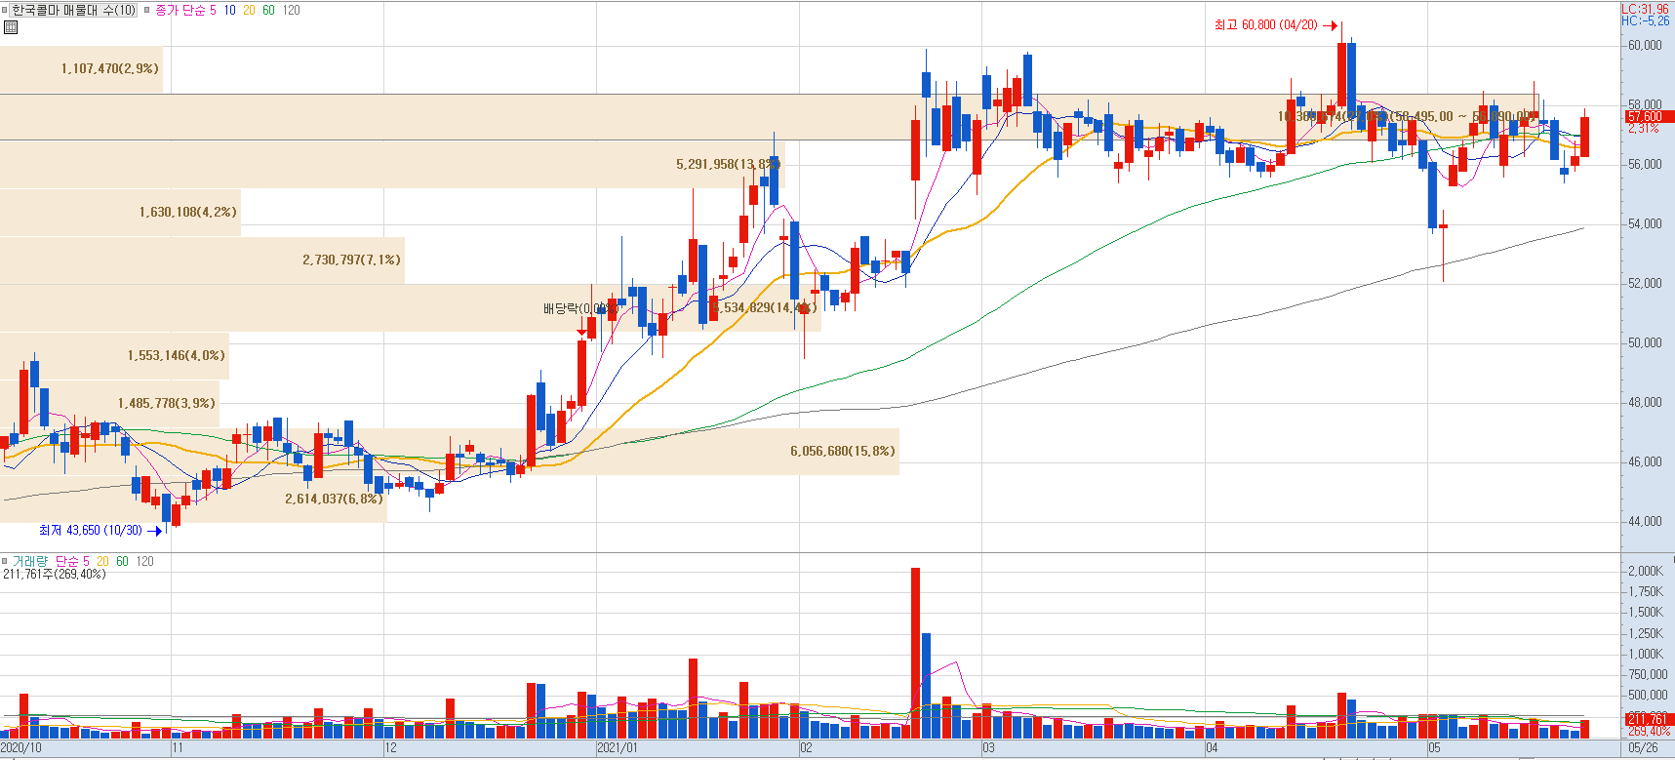Select the volume 60-day average value
Screen dimensions: 1675x760
click(x=122, y=561)
